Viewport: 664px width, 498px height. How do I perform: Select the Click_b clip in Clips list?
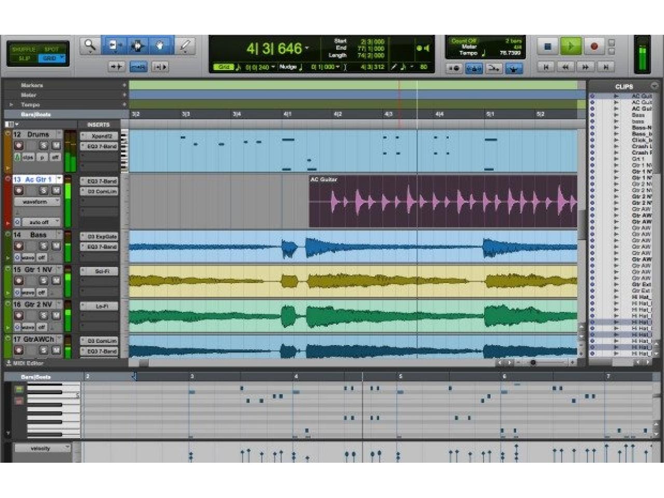pyautogui.click(x=642, y=140)
